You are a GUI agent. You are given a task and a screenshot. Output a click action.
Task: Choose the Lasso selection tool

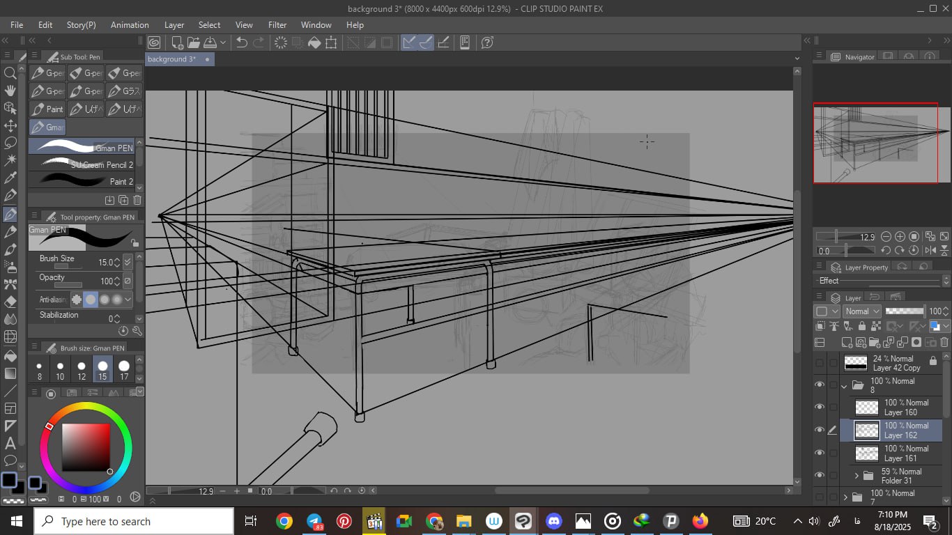pos(10,143)
